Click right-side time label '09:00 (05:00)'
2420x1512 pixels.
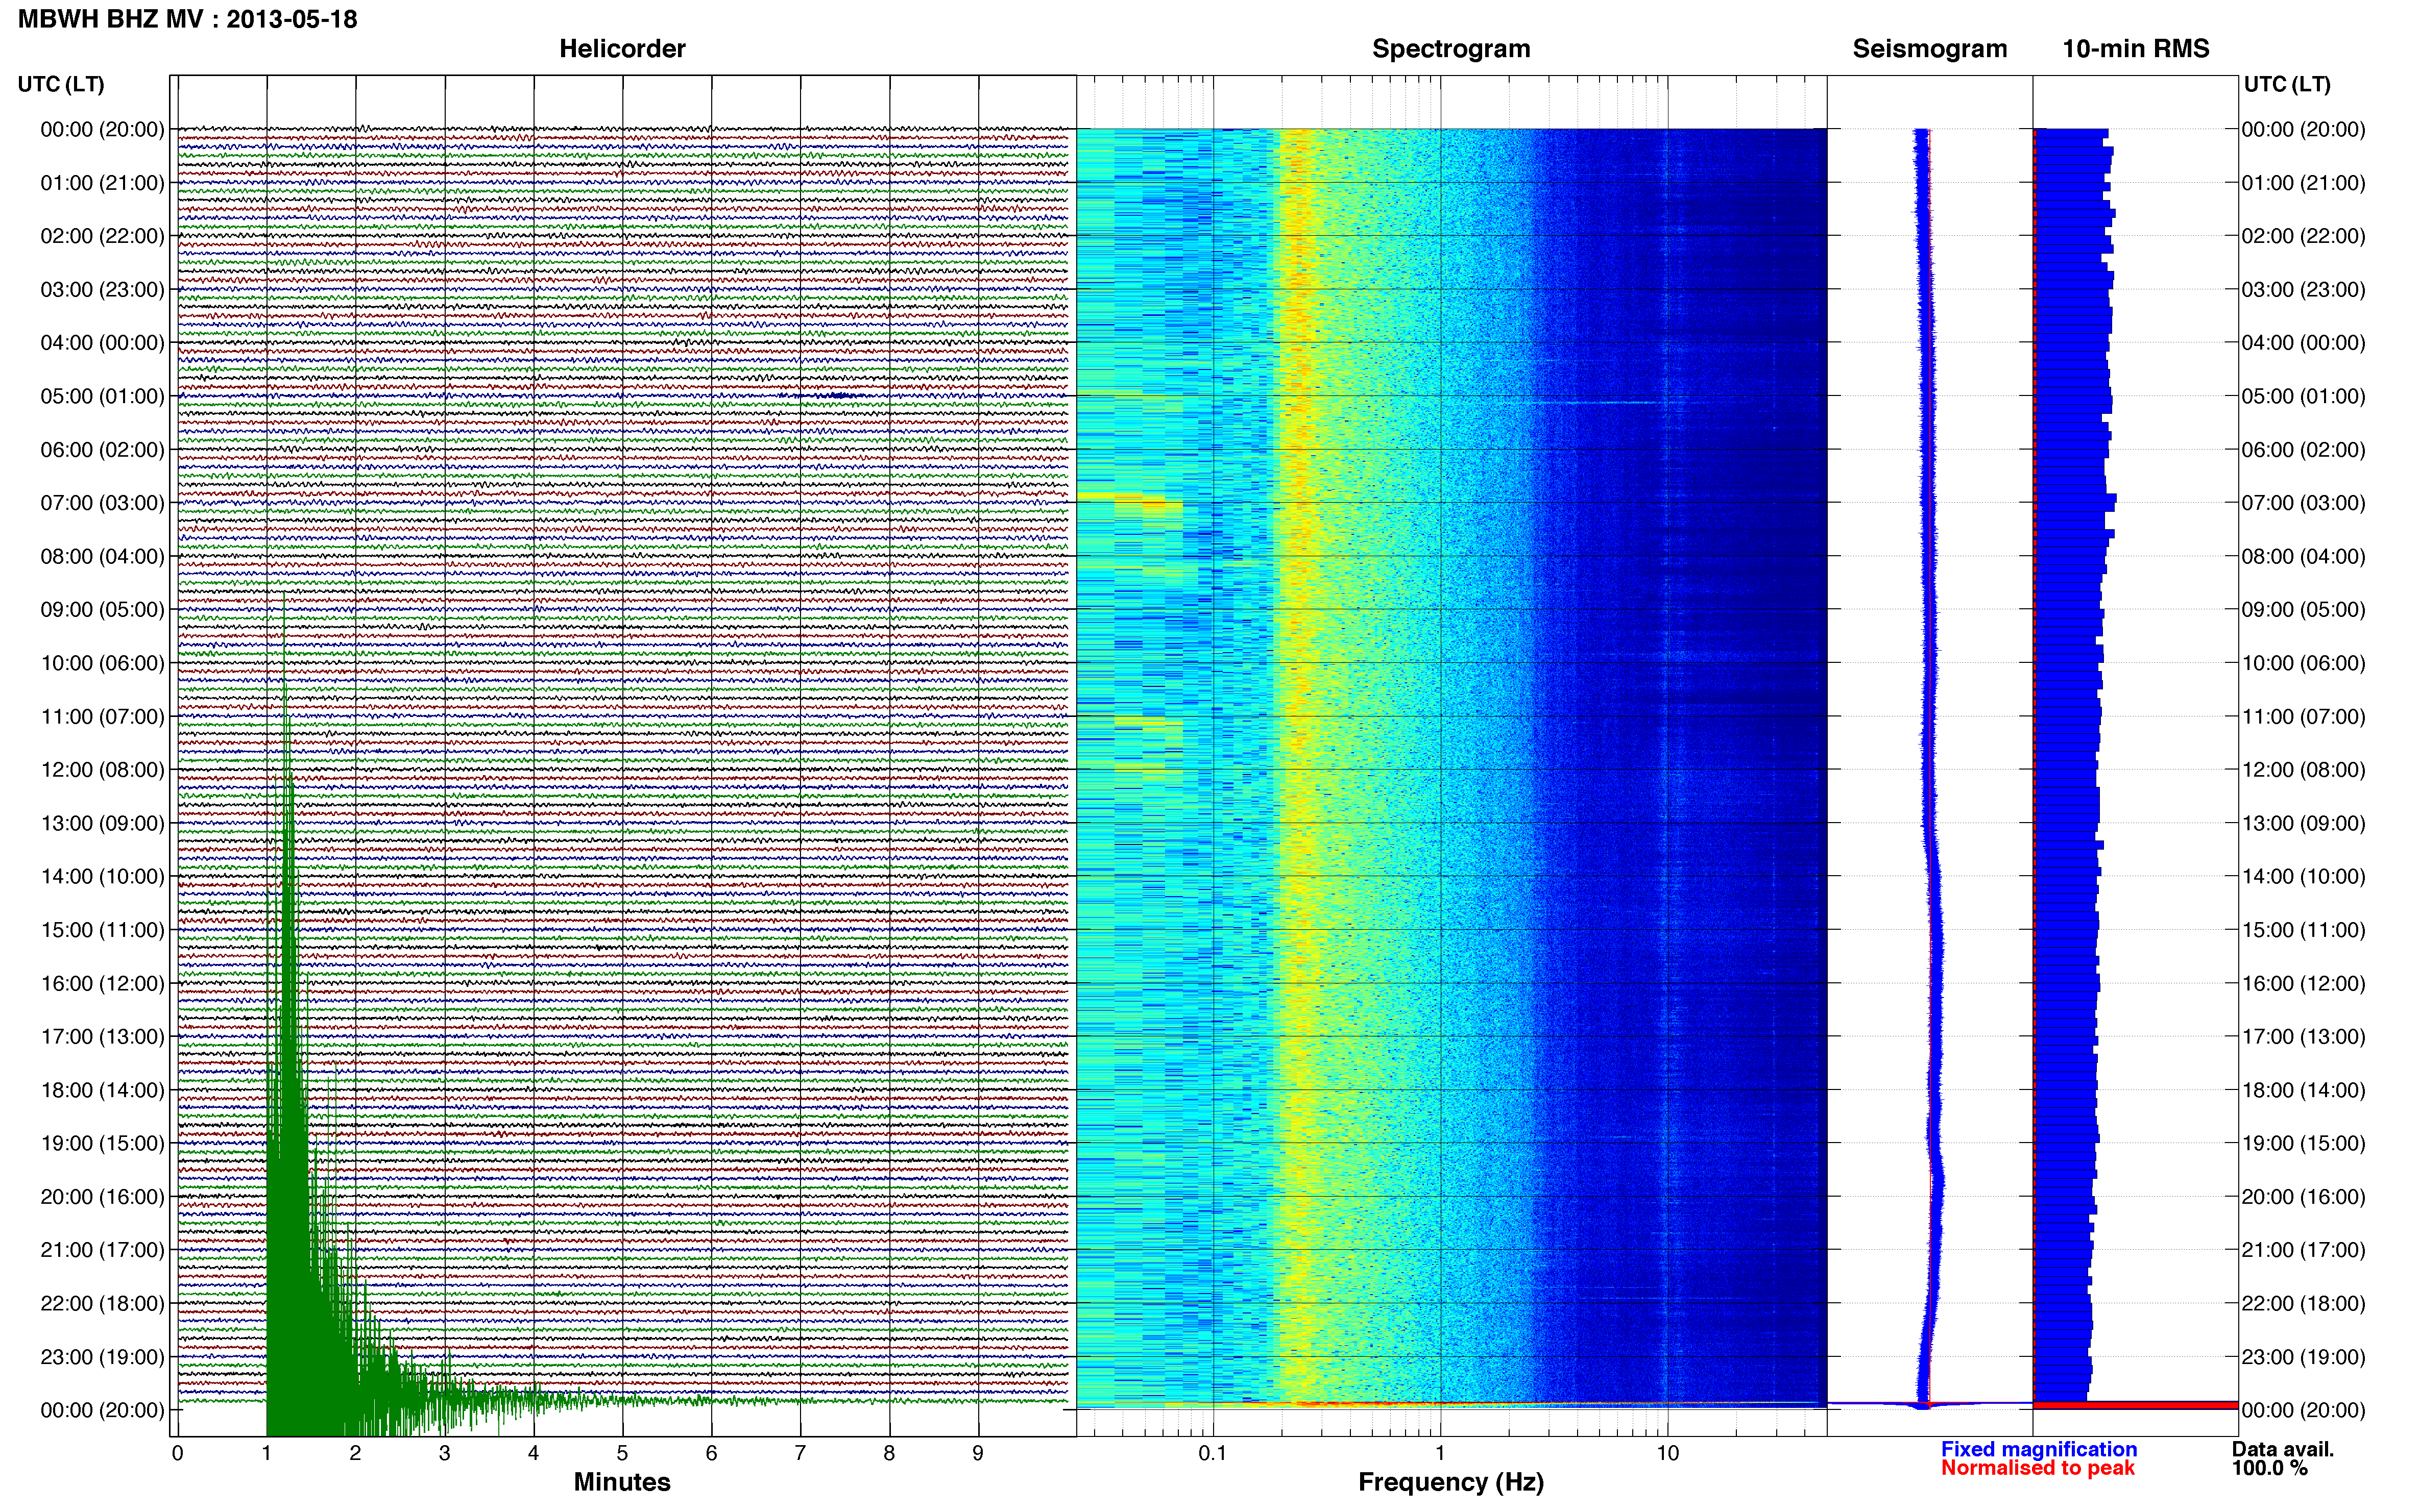coord(2303,610)
